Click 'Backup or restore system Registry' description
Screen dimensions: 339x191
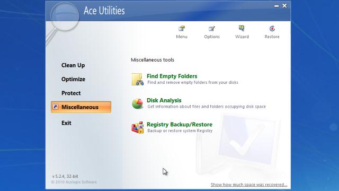(x=180, y=131)
